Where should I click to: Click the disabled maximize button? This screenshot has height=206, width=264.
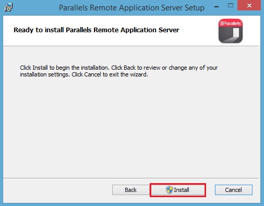pyautogui.click(x=231, y=6)
